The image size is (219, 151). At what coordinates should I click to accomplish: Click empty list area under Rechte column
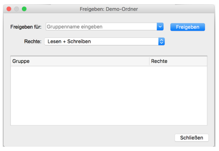(x=178, y=96)
